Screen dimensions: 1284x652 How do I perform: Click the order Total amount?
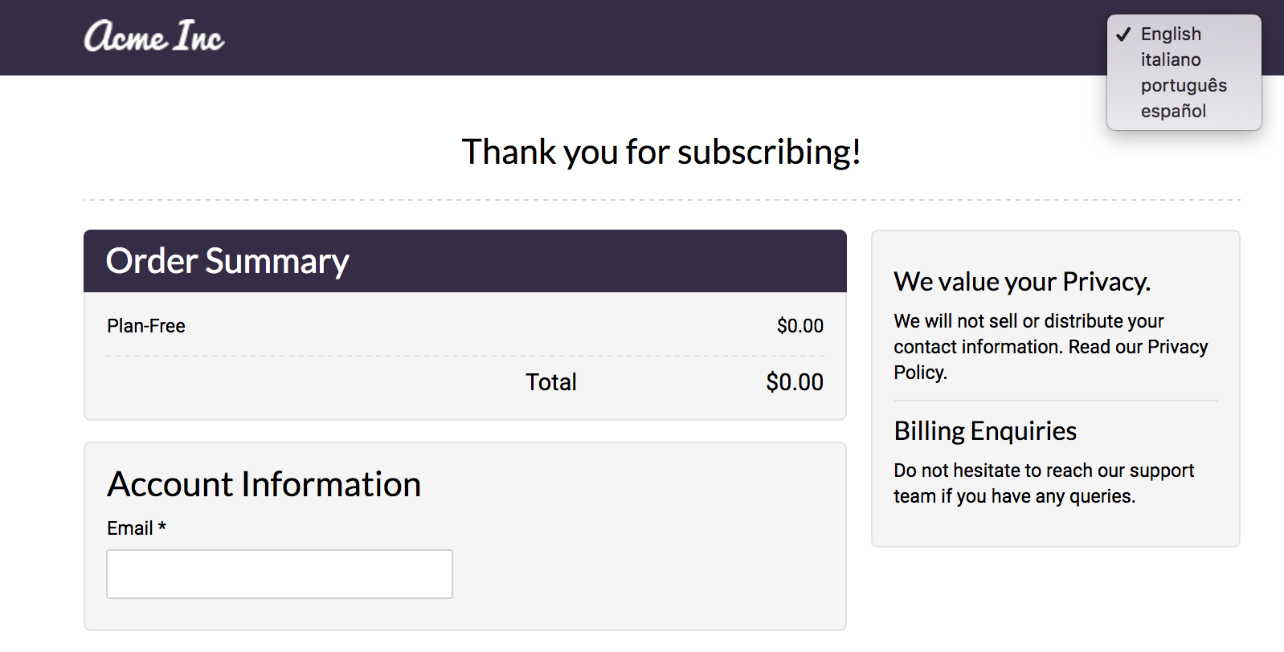(794, 382)
